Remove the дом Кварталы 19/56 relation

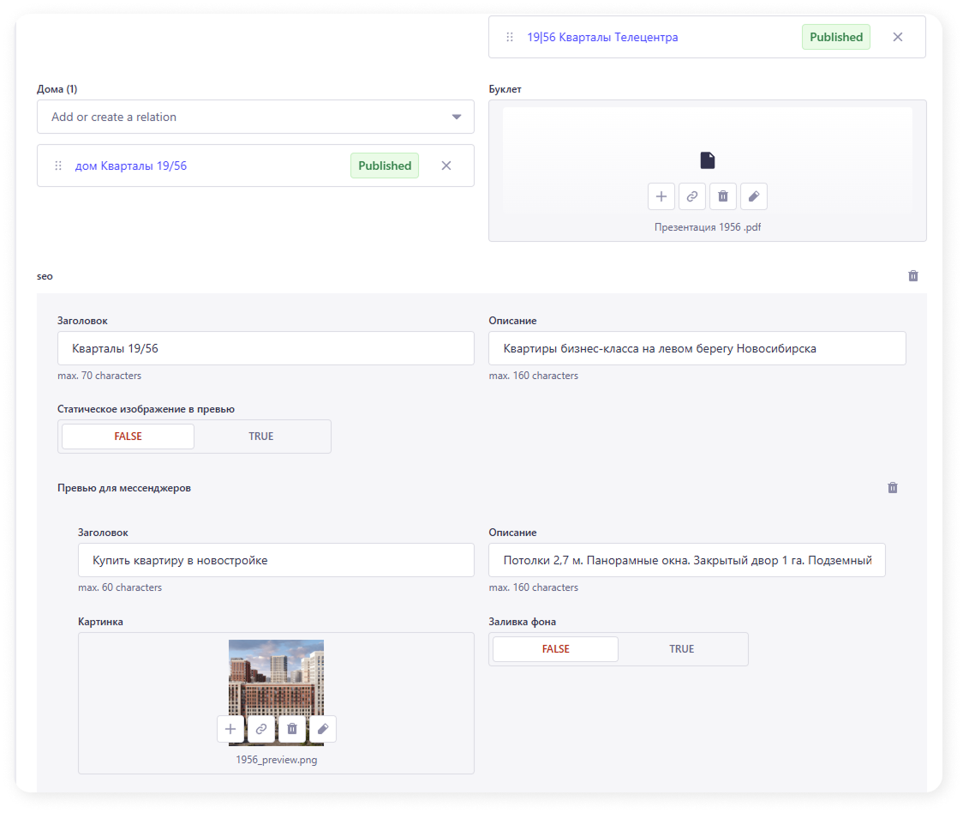(446, 166)
